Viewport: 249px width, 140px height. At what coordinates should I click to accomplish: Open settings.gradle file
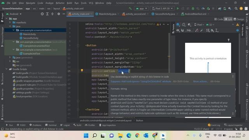[x=23, y=93]
